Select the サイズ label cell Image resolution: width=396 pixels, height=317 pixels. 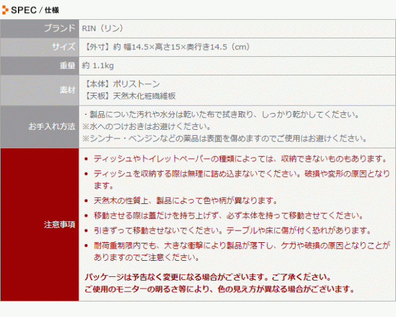pos(40,47)
